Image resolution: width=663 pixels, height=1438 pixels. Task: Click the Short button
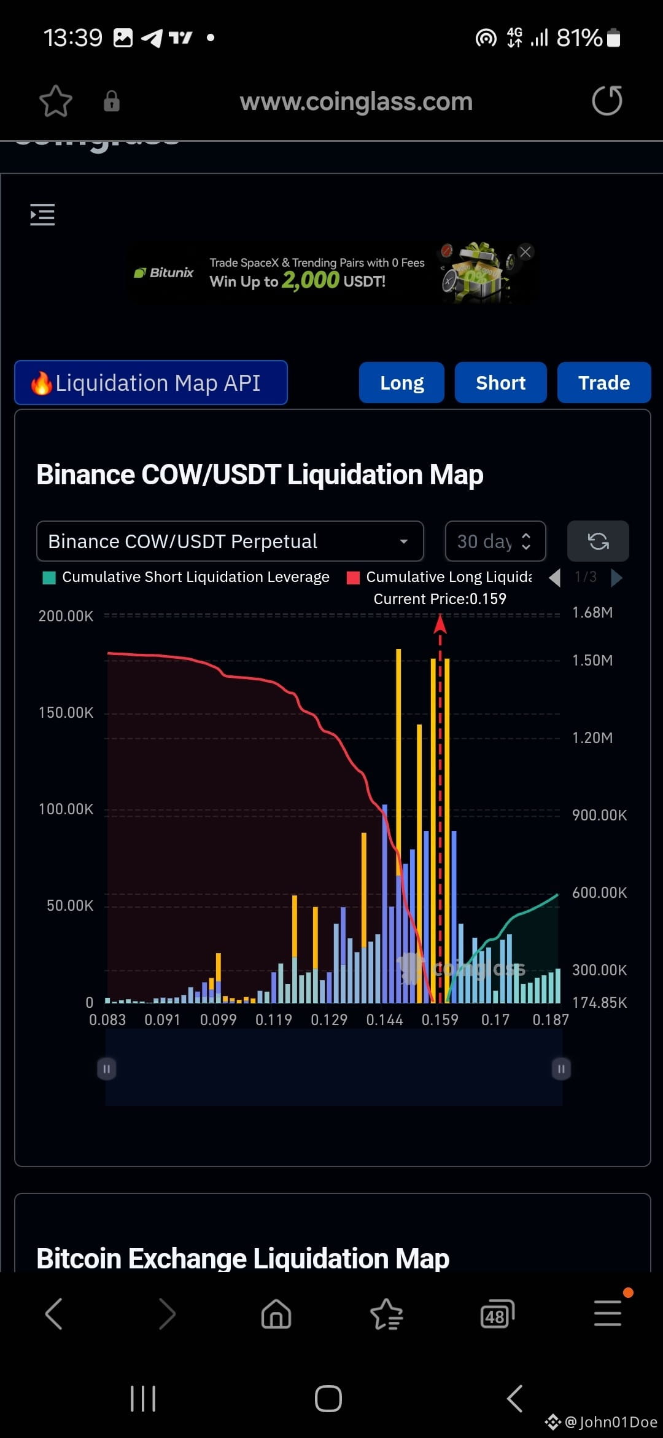(501, 382)
